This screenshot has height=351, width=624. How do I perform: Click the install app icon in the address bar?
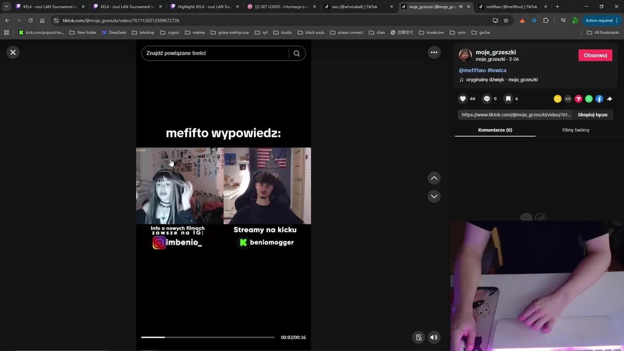(495, 20)
